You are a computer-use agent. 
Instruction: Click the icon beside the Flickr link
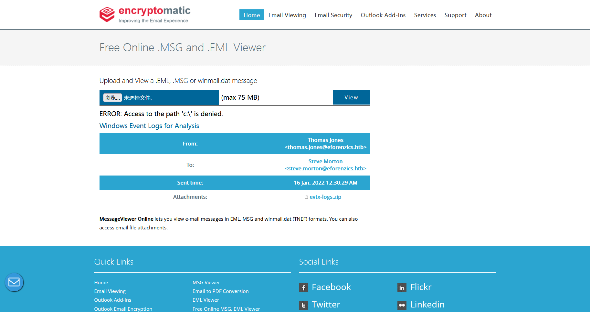tap(402, 287)
